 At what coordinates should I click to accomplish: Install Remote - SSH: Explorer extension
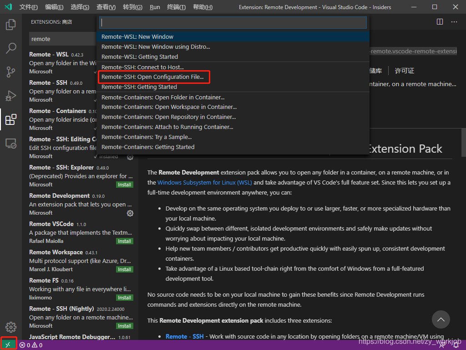[x=125, y=185]
